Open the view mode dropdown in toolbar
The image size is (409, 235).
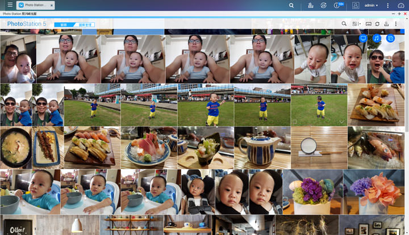point(356,24)
